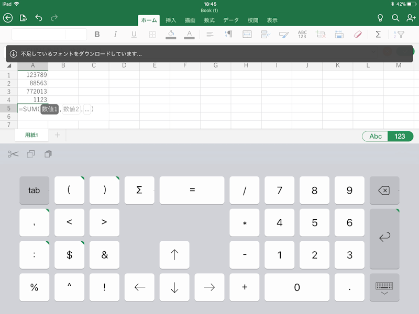This screenshot has width=419, height=314.
Task: Tap the down arrow key
Action: [174, 287]
